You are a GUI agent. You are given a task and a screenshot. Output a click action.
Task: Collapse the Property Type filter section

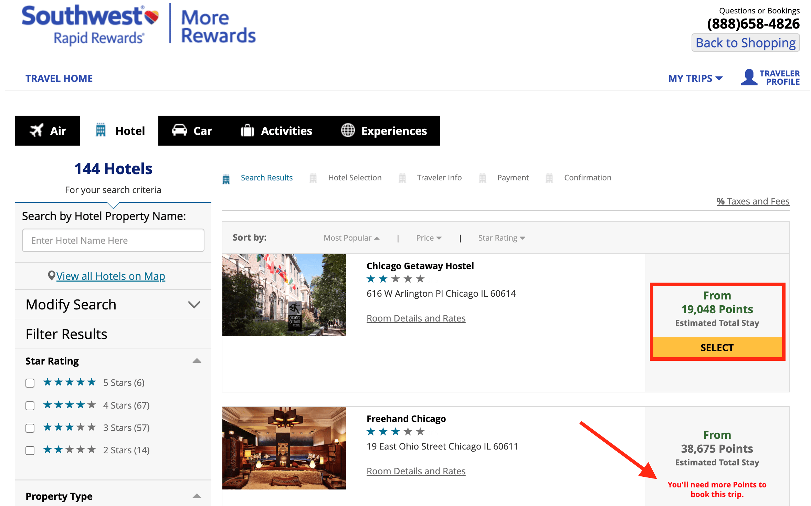pos(197,496)
